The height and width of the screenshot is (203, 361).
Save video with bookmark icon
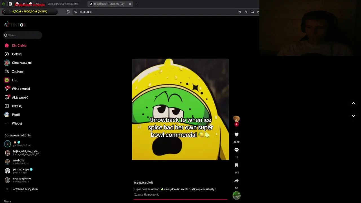(236, 165)
